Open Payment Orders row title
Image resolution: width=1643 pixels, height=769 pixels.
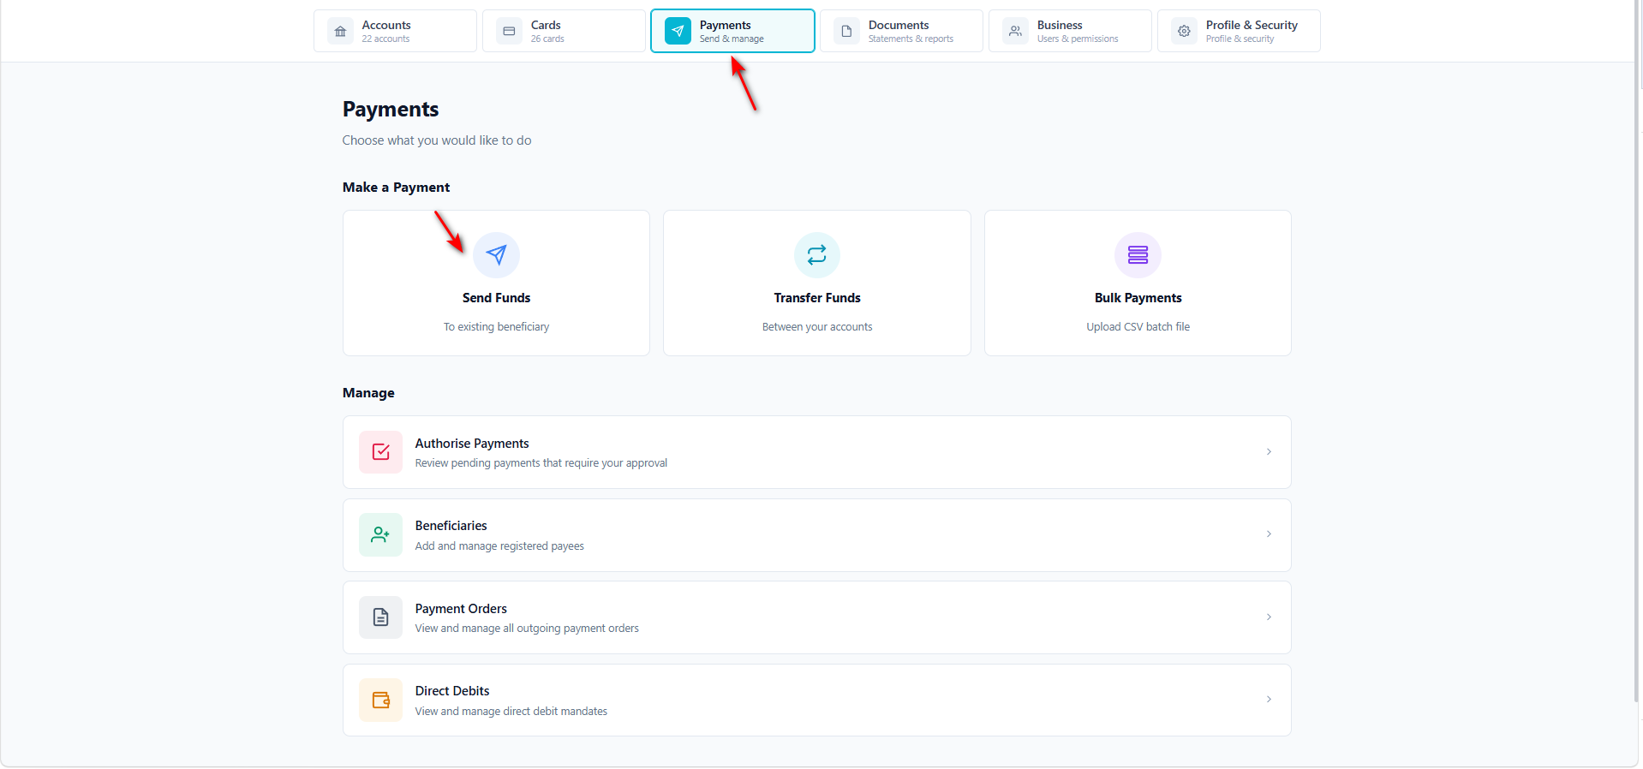[x=461, y=609]
